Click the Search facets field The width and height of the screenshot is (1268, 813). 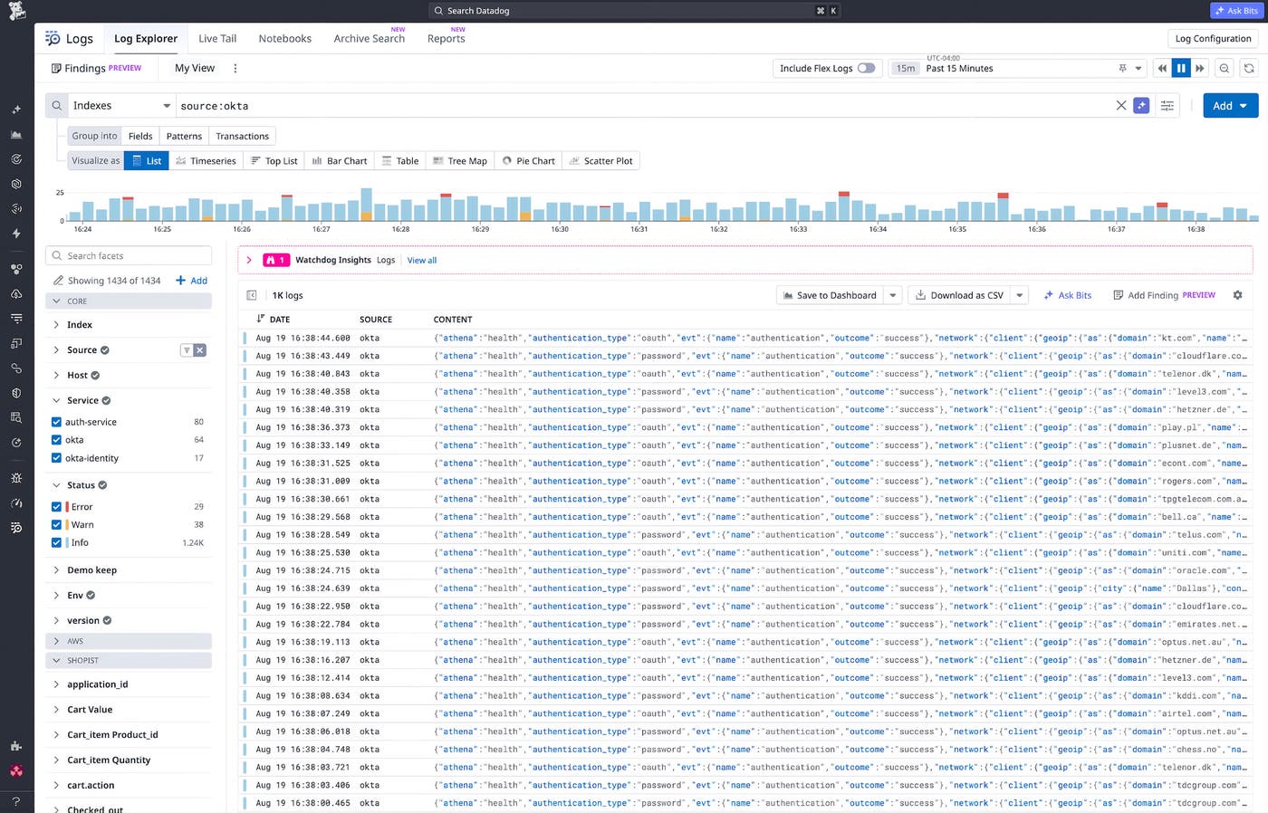[x=129, y=256]
